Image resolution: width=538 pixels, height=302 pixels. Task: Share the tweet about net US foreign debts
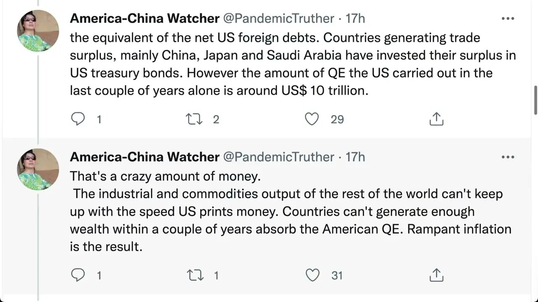pyautogui.click(x=436, y=120)
